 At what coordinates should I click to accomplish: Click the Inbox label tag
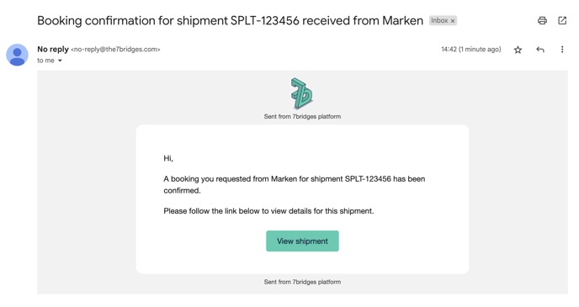[x=439, y=21]
